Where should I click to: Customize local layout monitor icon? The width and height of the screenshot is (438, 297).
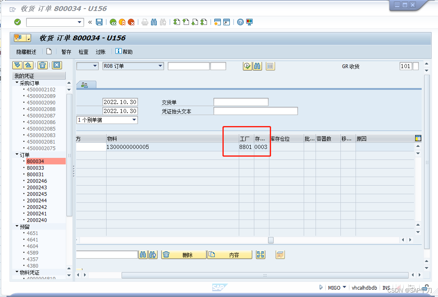[249, 22]
